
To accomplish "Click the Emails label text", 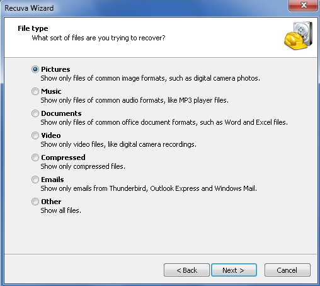I will tap(52, 180).
